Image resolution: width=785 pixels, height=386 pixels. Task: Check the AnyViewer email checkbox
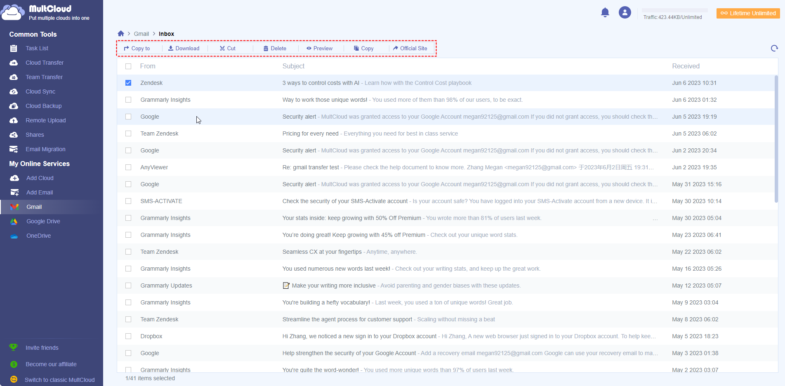128,167
